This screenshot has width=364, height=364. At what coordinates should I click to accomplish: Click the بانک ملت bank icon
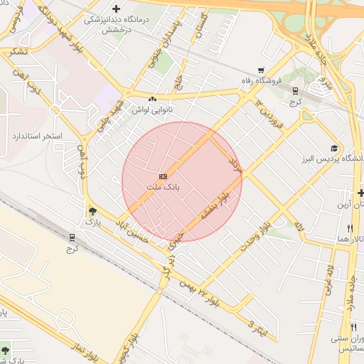163,176
